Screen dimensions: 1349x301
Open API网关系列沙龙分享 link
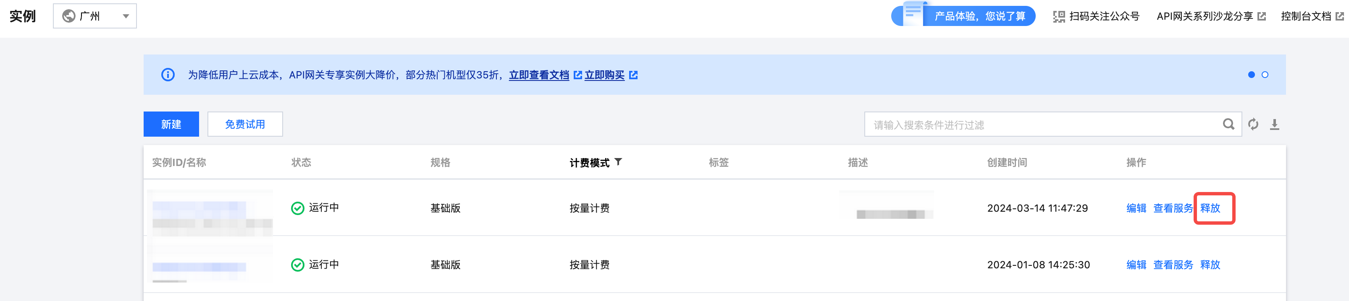click(x=1211, y=16)
